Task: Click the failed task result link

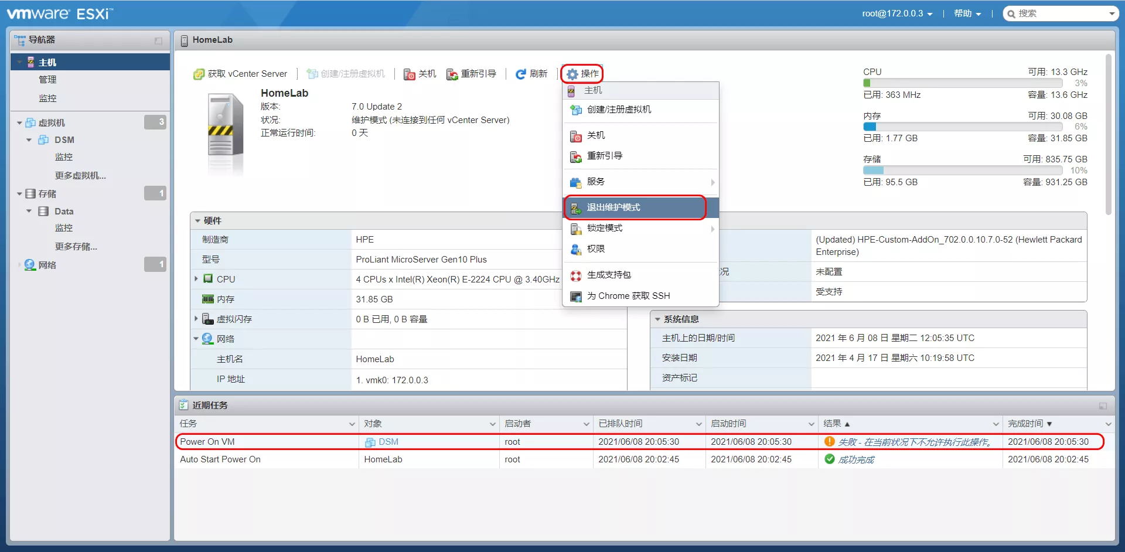Action: (x=915, y=442)
